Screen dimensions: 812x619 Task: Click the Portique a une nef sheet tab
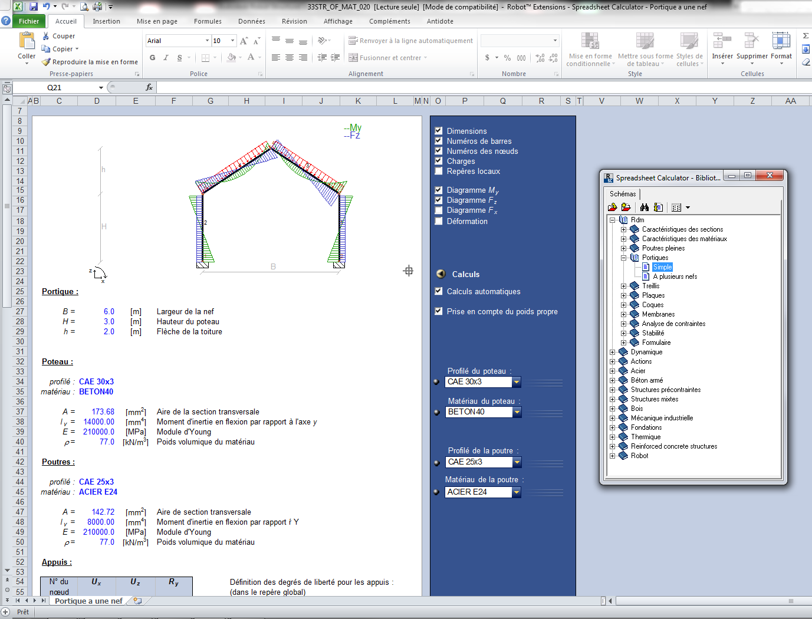point(88,601)
